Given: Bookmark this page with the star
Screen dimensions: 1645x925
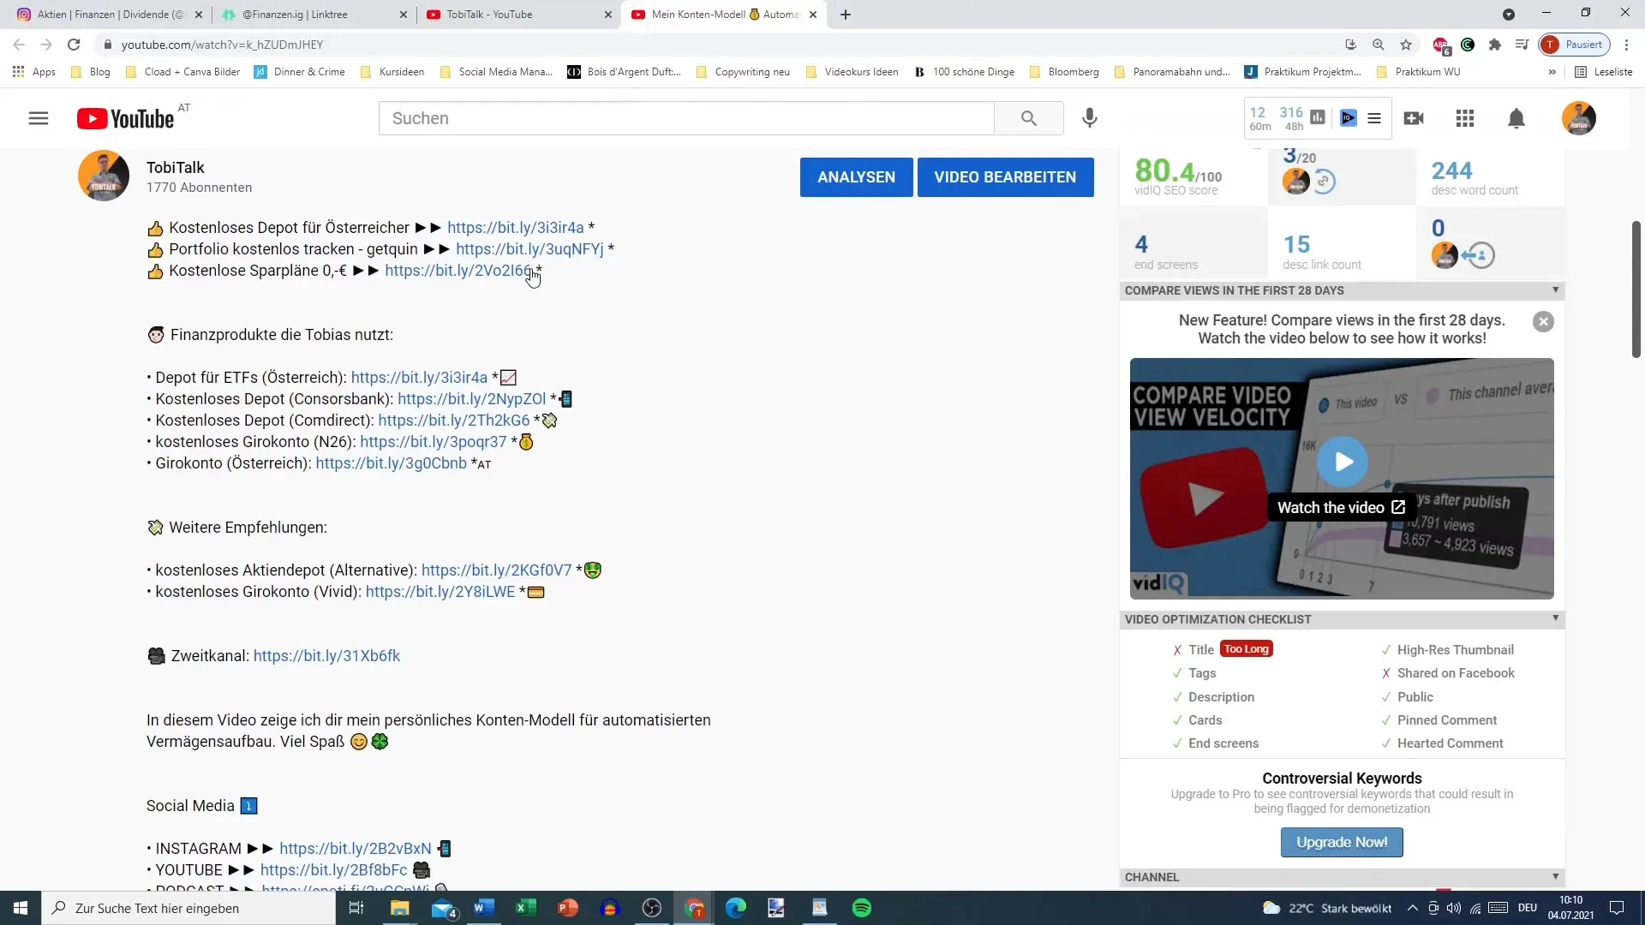Looking at the screenshot, I should (x=1406, y=45).
